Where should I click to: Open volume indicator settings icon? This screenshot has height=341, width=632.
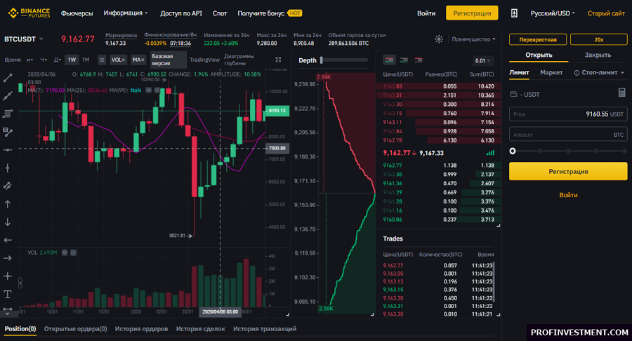pos(73,253)
